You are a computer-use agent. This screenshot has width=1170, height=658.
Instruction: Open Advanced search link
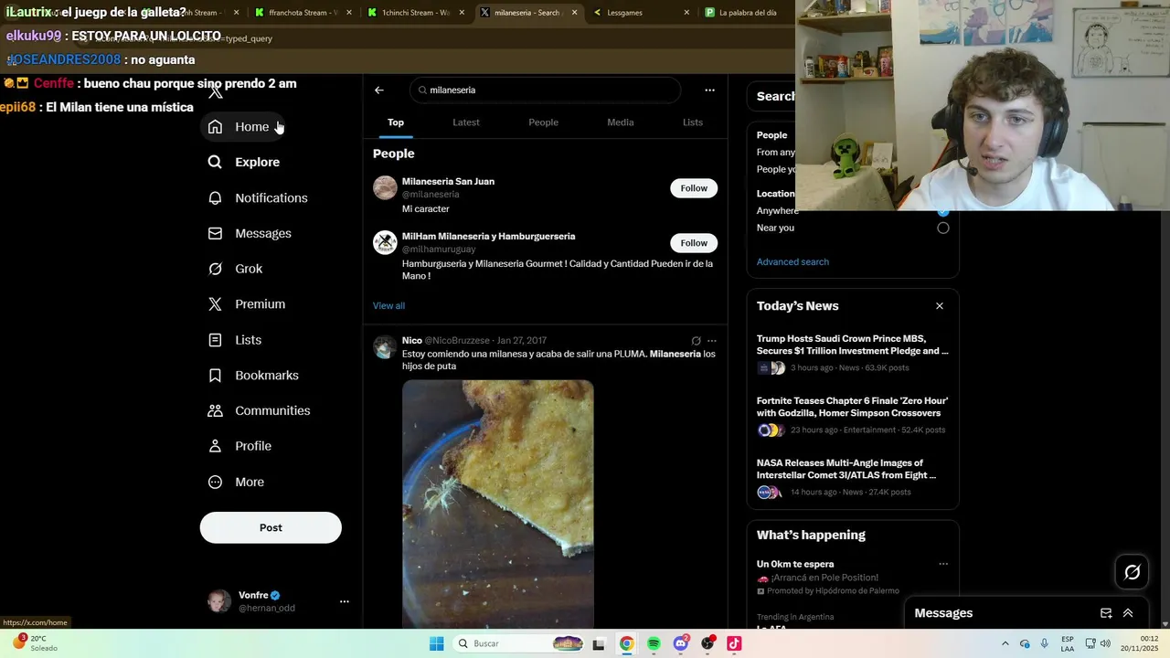coord(792,261)
